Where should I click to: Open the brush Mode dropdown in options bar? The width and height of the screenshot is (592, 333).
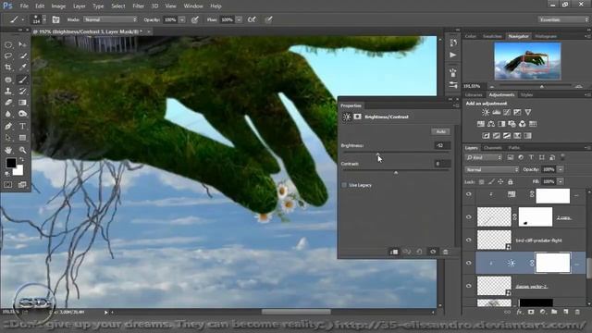[110, 19]
